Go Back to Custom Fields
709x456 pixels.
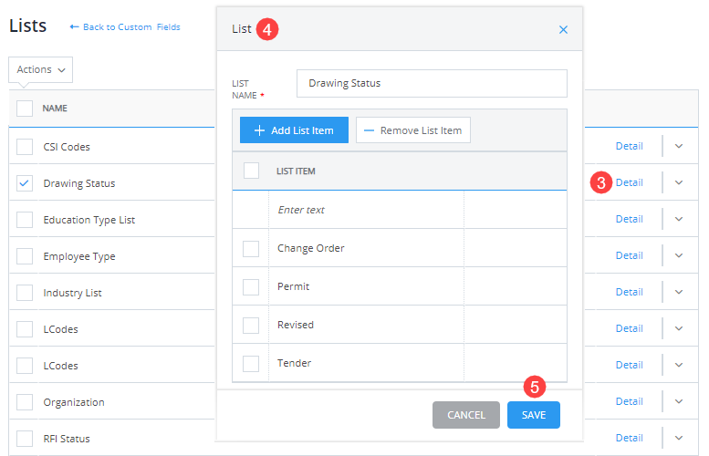[x=131, y=27]
